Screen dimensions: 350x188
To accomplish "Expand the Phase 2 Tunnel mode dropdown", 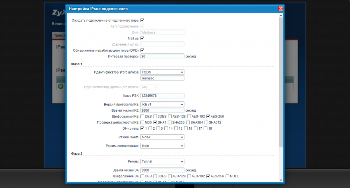I will click(x=162, y=162).
